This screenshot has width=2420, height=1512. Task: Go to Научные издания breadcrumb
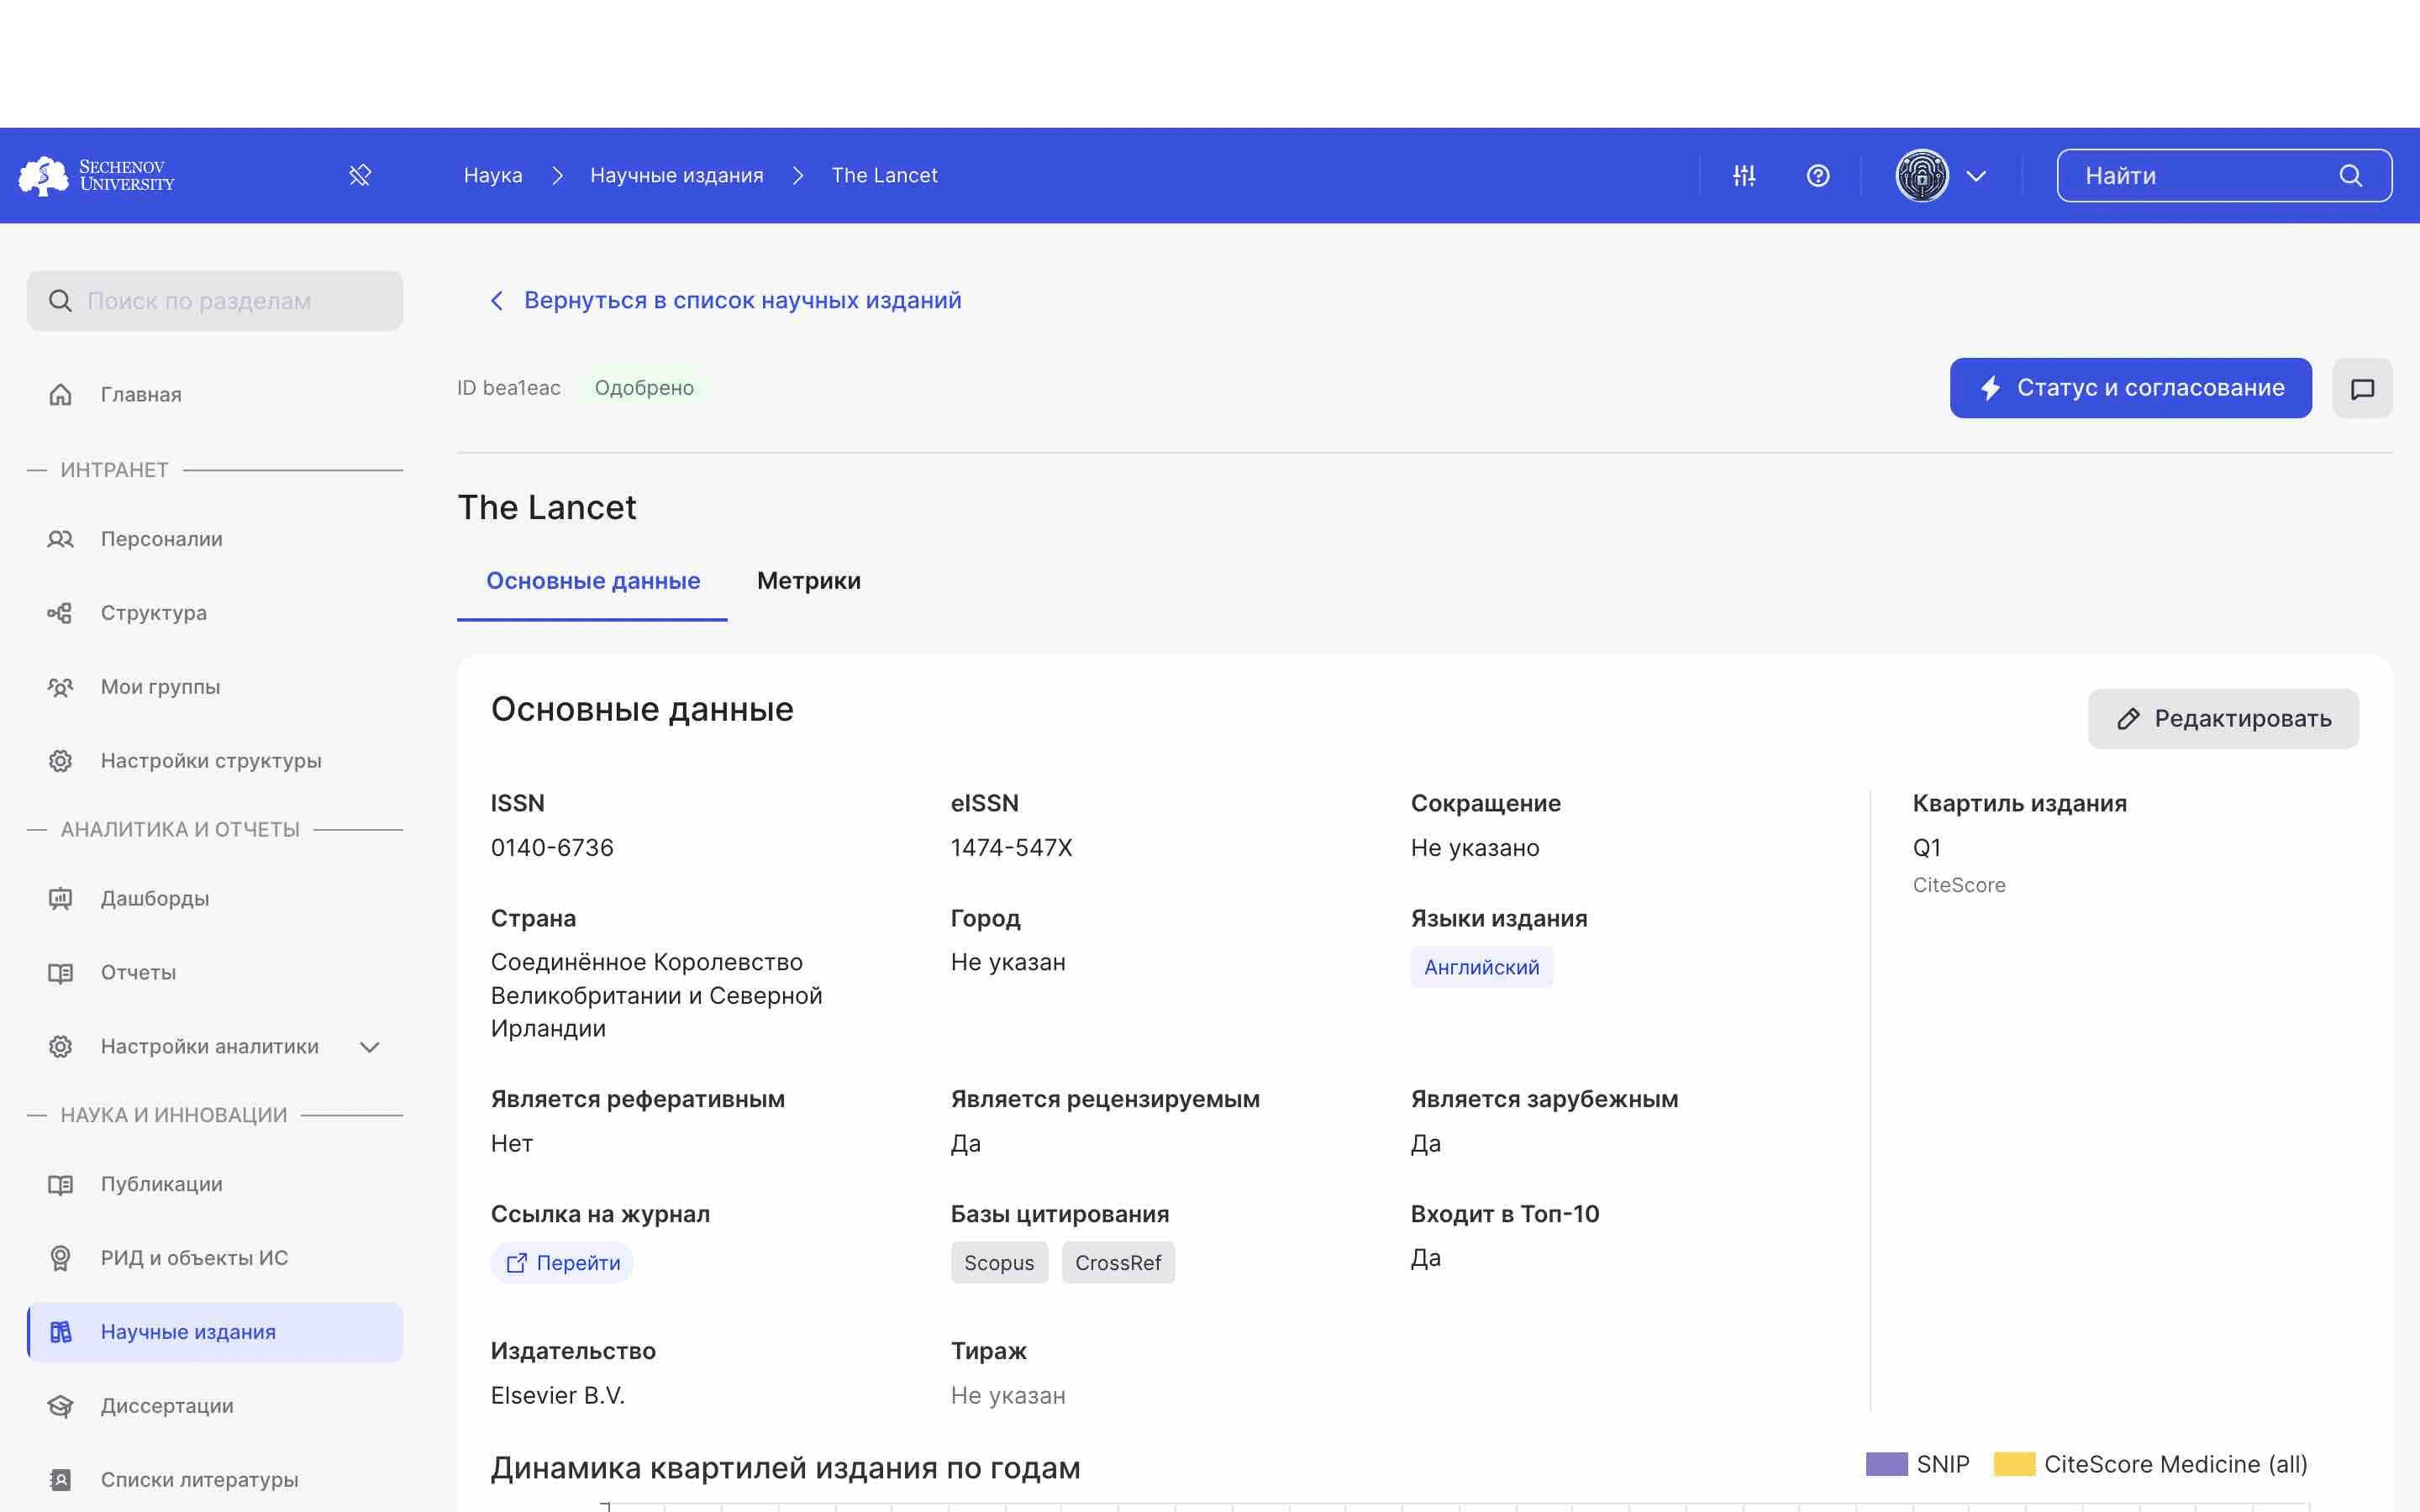(677, 175)
